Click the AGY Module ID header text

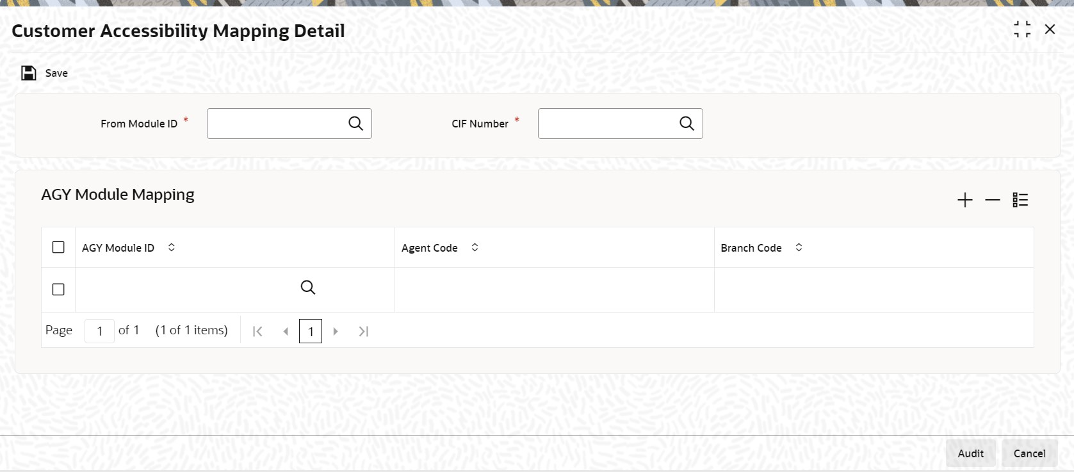118,248
